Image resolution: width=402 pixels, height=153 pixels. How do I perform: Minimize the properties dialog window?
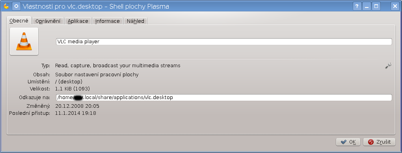pos(367,6)
